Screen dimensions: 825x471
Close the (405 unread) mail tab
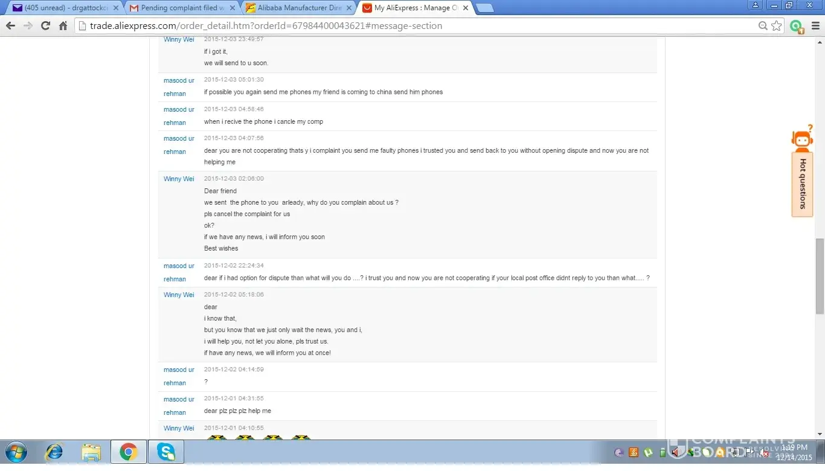(x=115, y=8)
